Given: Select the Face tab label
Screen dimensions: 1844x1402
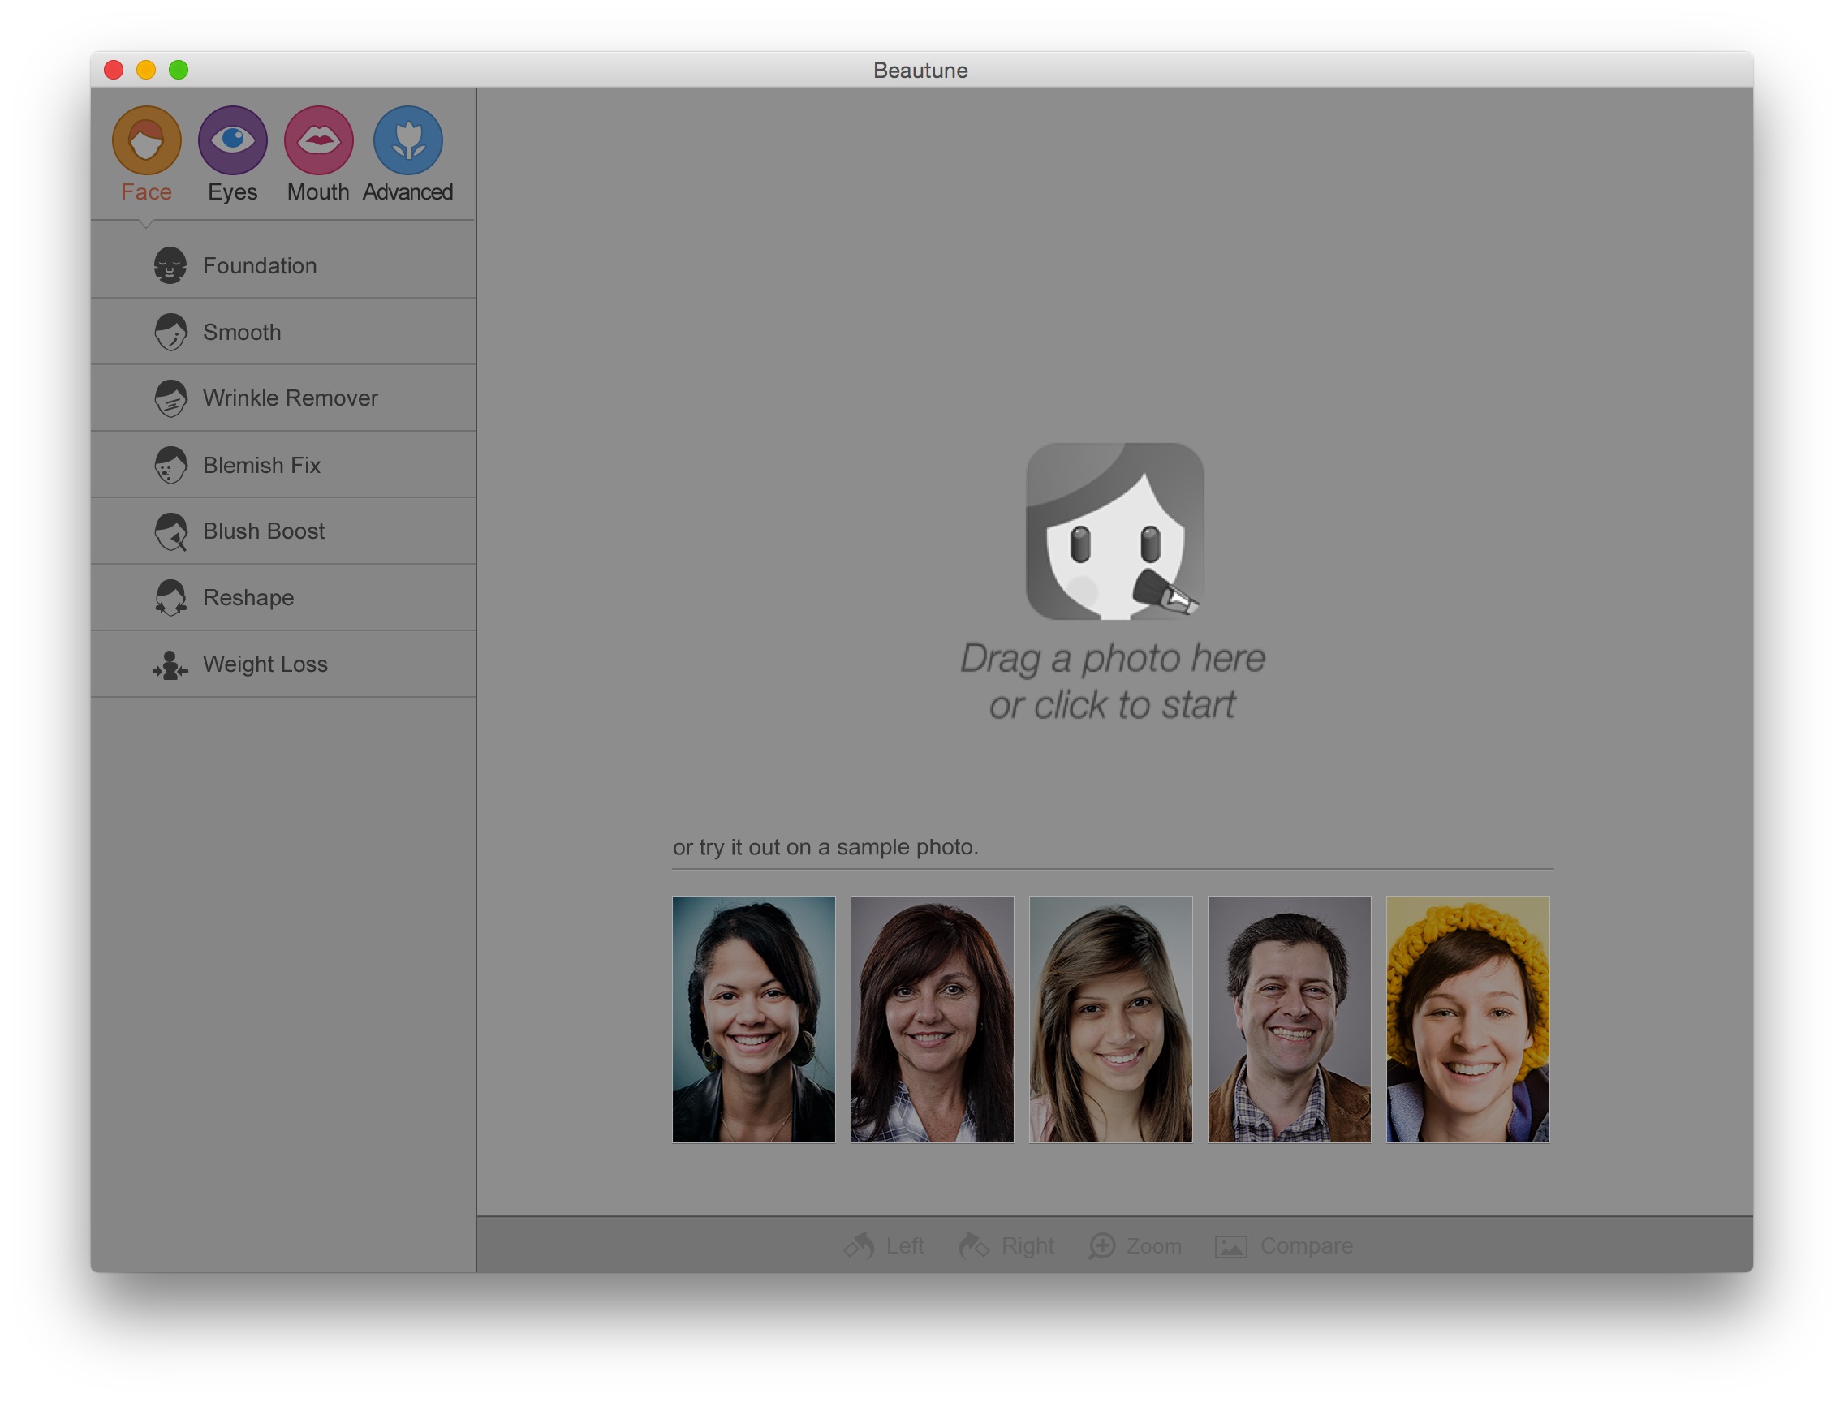Looking at the screenshot, I should click(x=146, y=192).
